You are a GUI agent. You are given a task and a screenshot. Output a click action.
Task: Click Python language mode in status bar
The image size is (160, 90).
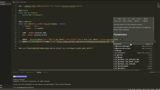tap(152, 89)
